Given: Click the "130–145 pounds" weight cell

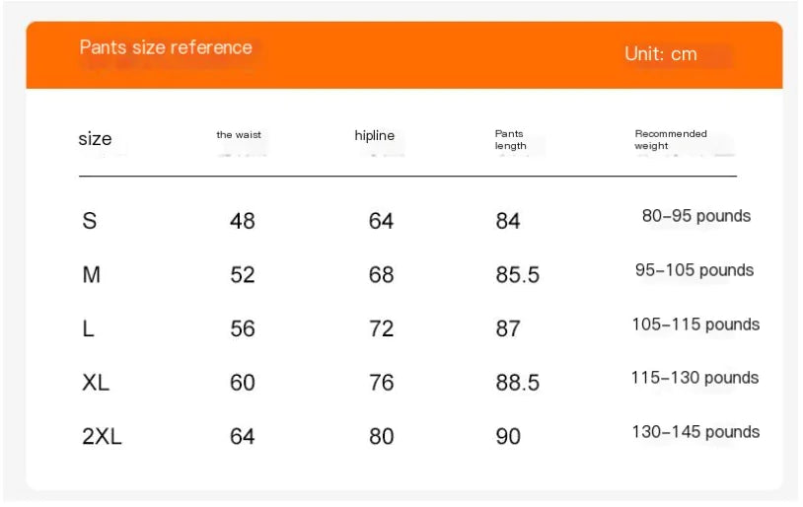Looking at the screenshot, I should coord(696,432).
